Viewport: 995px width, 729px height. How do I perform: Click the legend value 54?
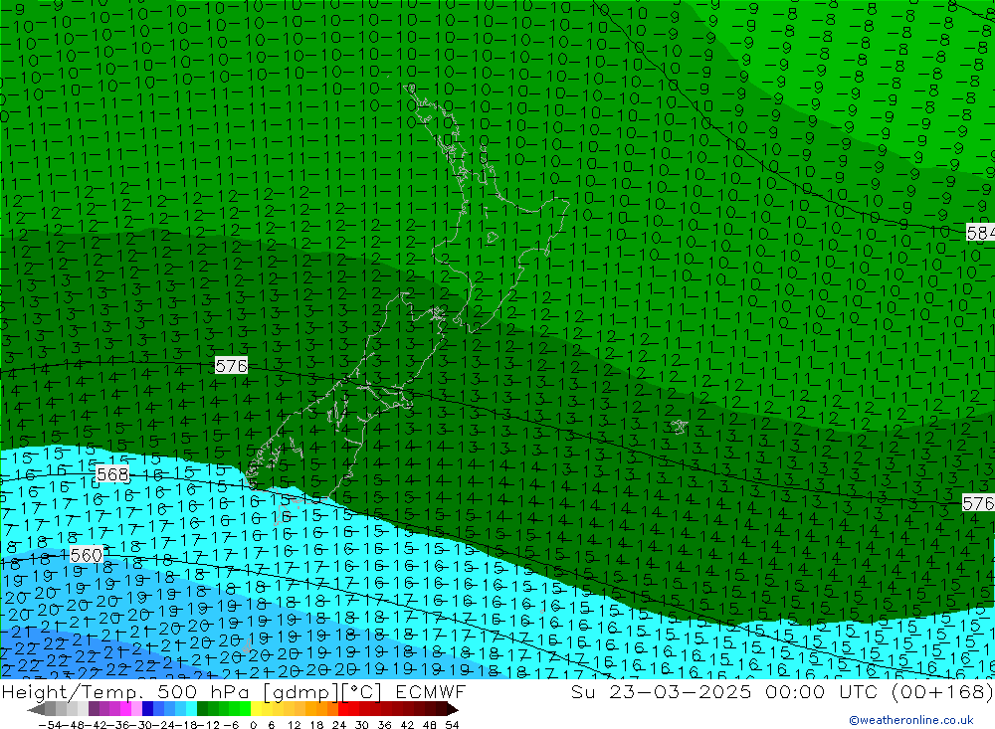tap(452, 725)
